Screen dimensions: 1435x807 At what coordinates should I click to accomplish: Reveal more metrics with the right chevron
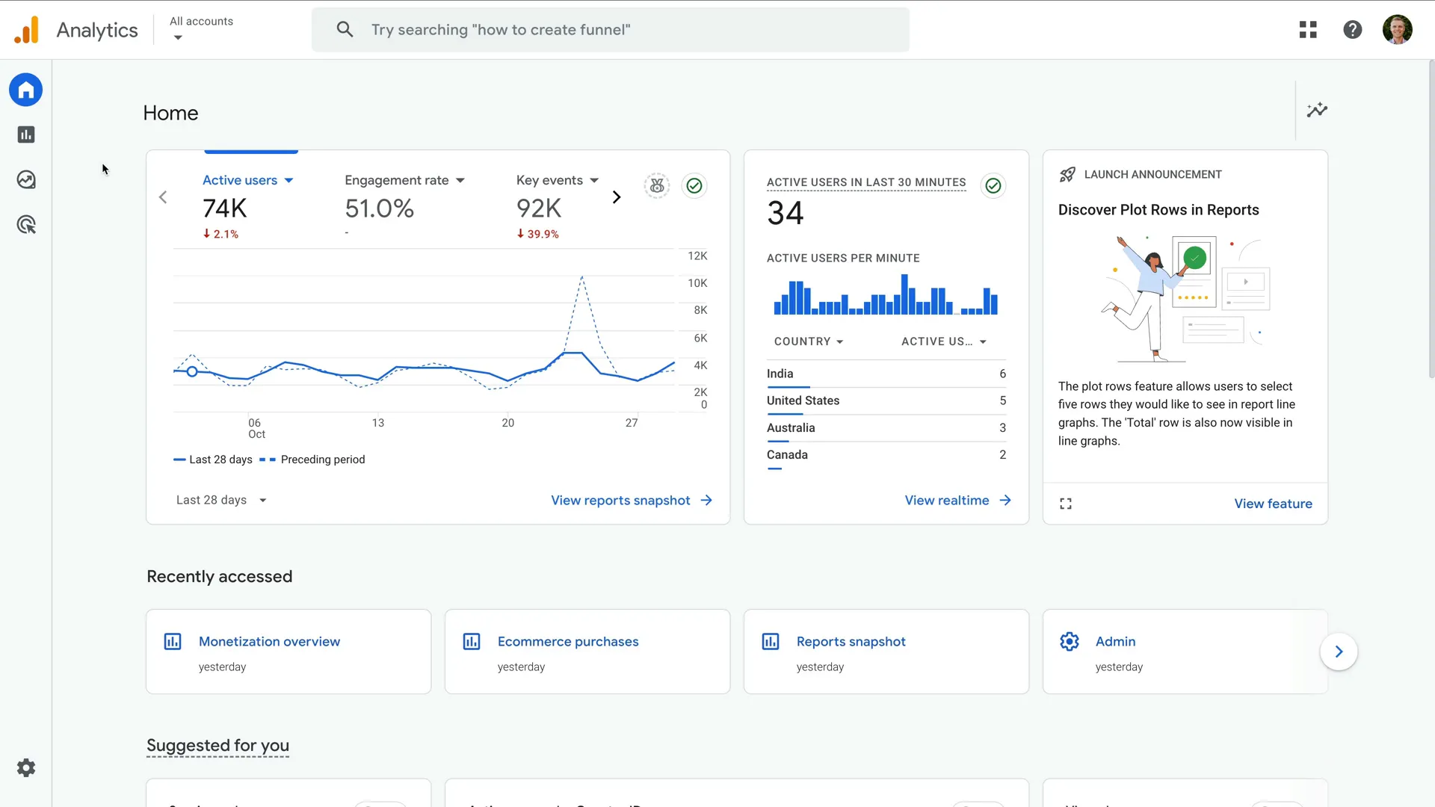tap(617, 197)
